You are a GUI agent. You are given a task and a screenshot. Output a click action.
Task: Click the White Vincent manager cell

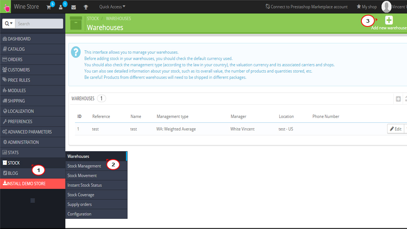point(243,129)
